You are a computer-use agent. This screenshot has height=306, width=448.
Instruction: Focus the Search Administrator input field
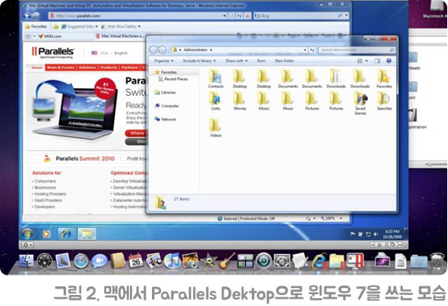click(x=357, y=50)
